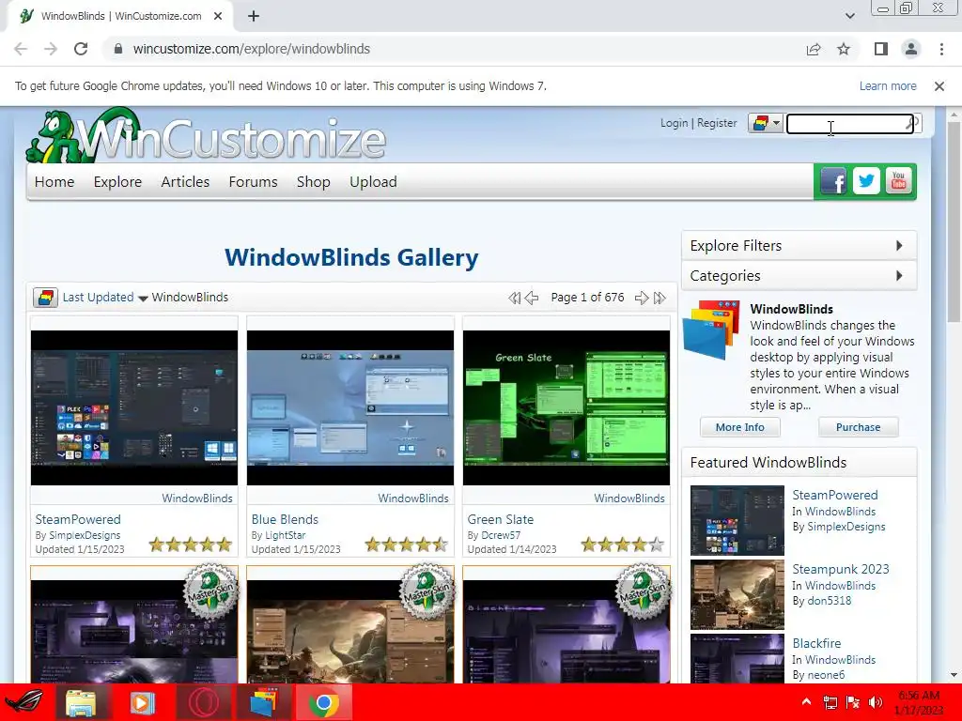Click the Register link
The height and width of the screenshot is (721, 962).
coord(717,123)
